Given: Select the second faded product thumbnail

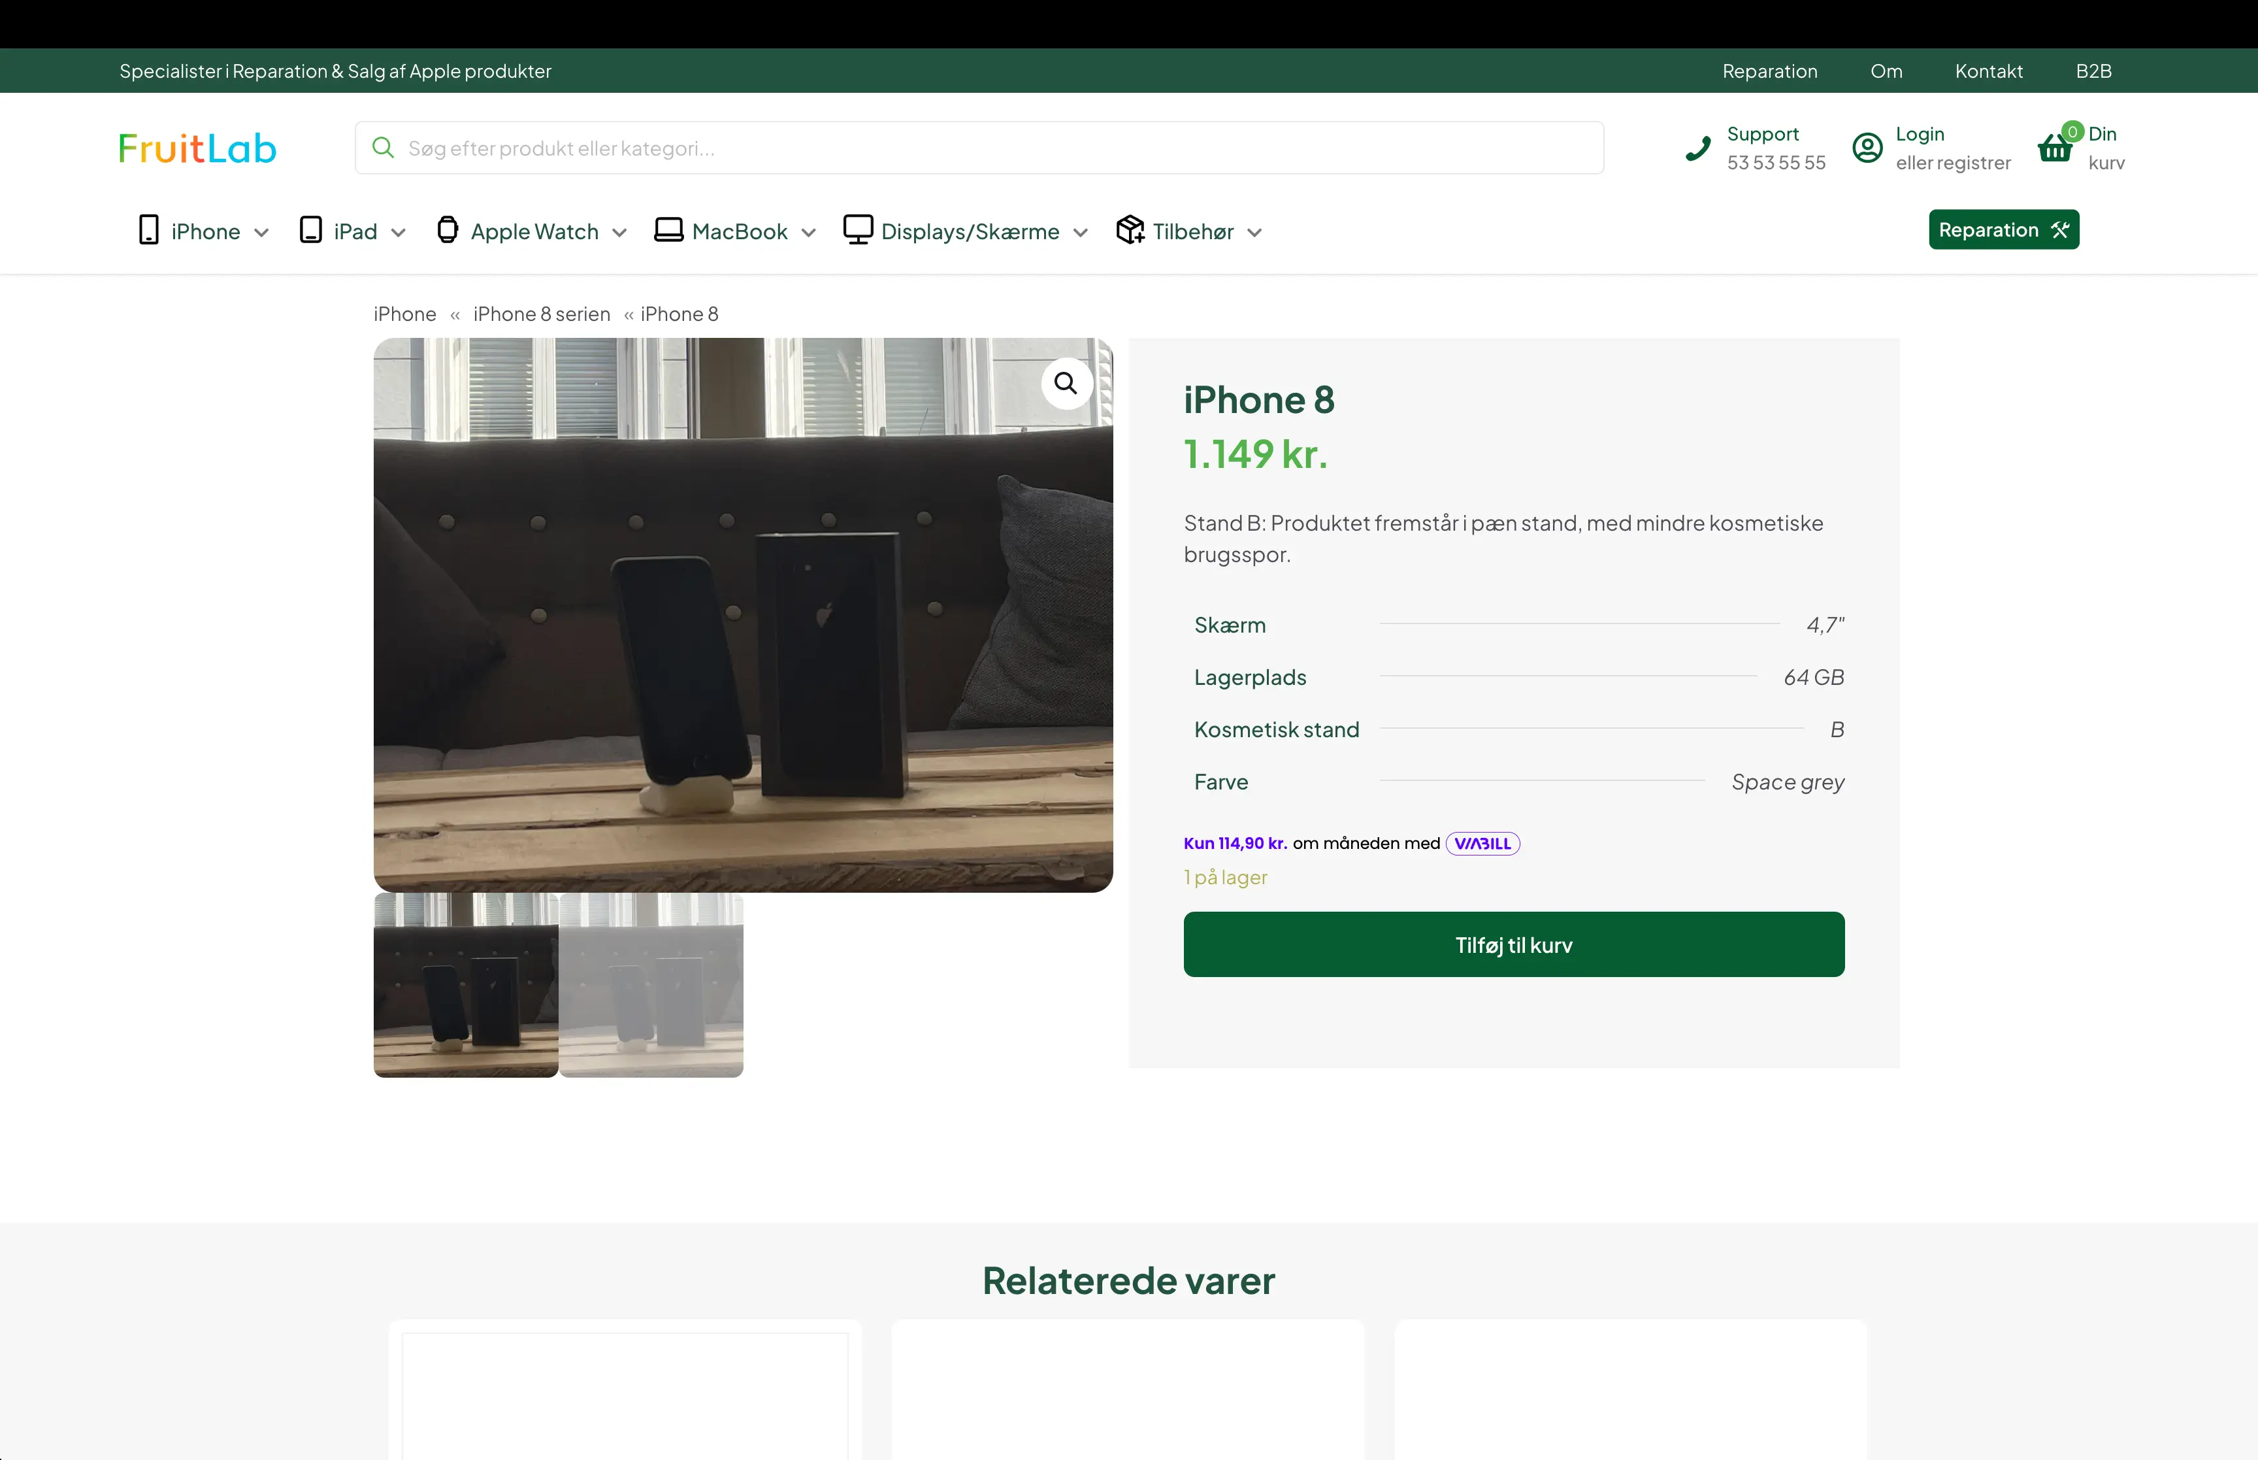Looking at the screenshot, I should tap(651, 985).
